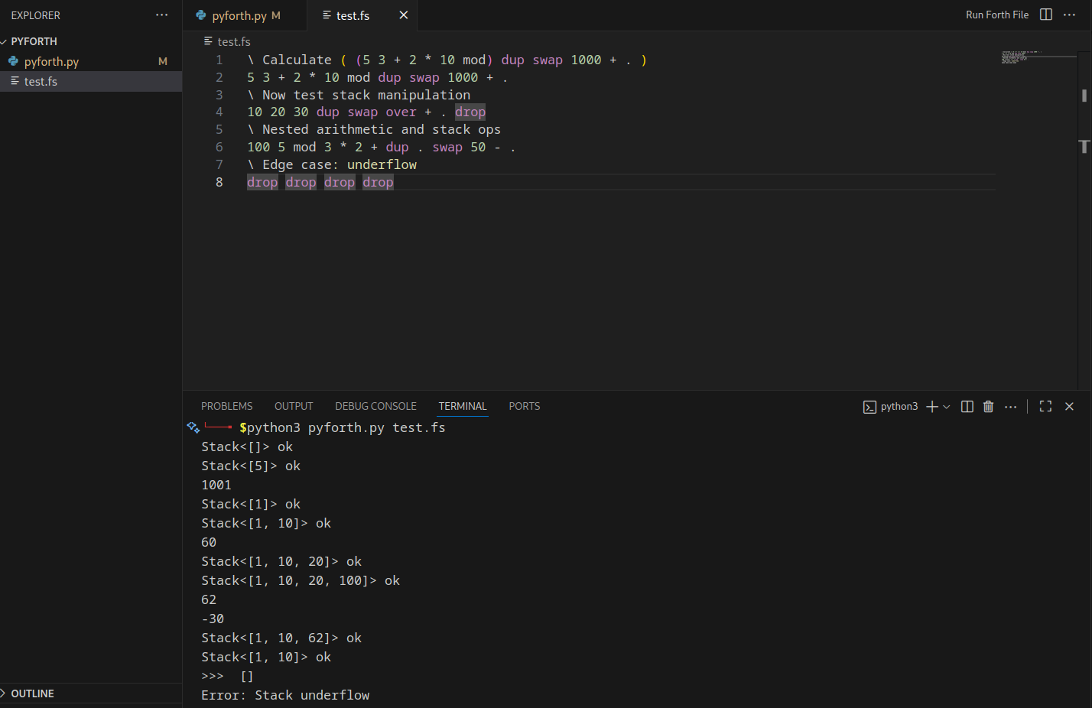Click line number 1 in the gutter
1092x708 pixels.
click(x=219, y=60)
